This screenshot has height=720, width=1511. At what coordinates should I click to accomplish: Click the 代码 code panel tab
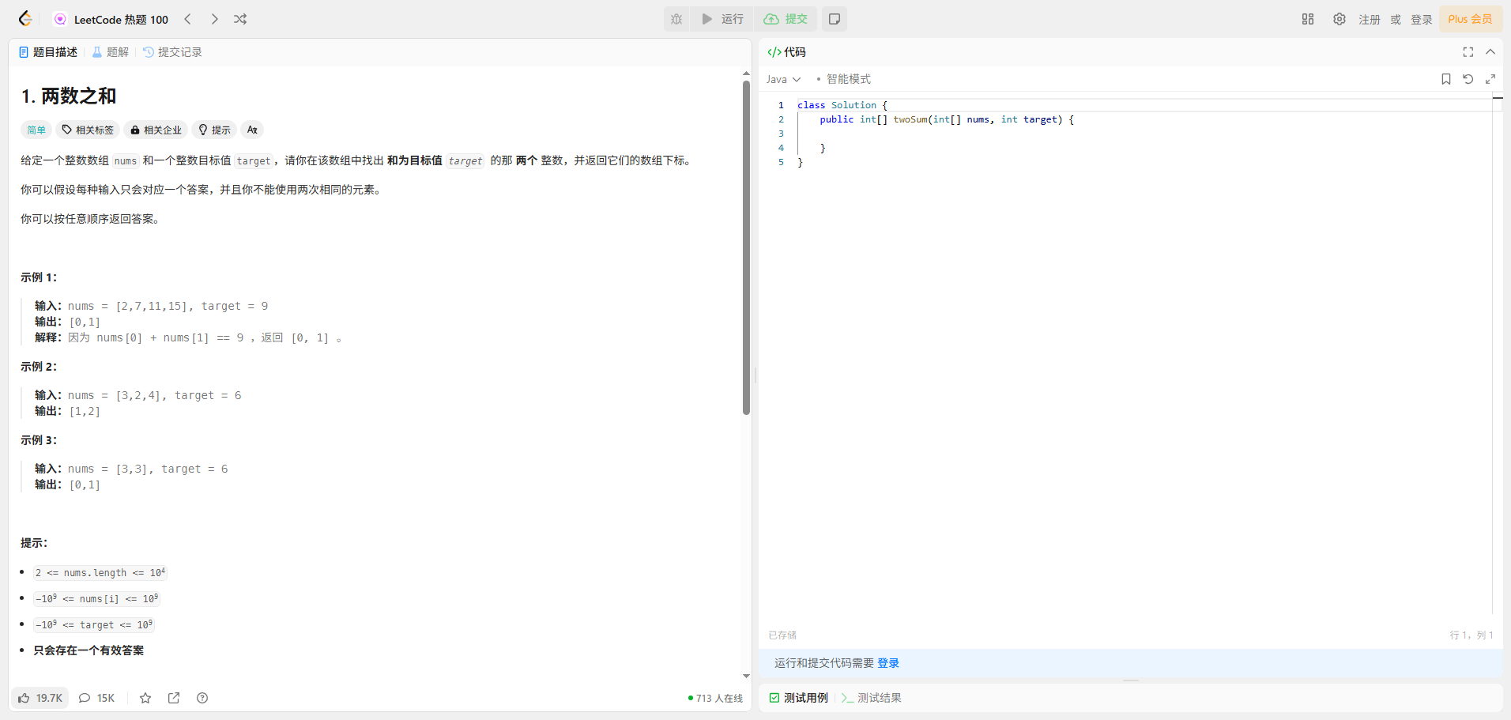[786, 52]
